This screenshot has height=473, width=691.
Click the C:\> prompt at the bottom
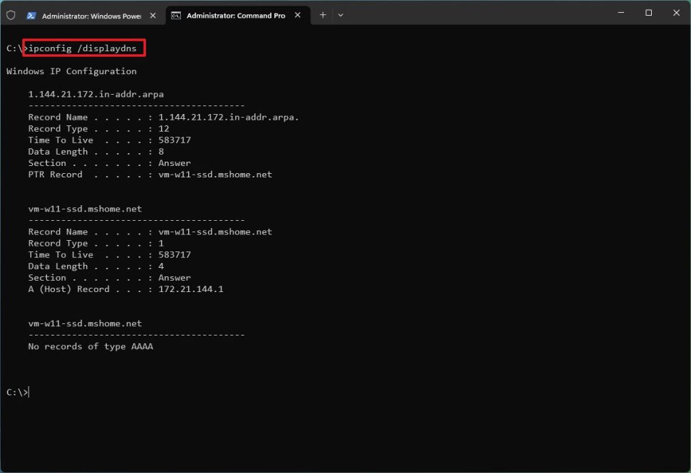(x=14, y=392)
